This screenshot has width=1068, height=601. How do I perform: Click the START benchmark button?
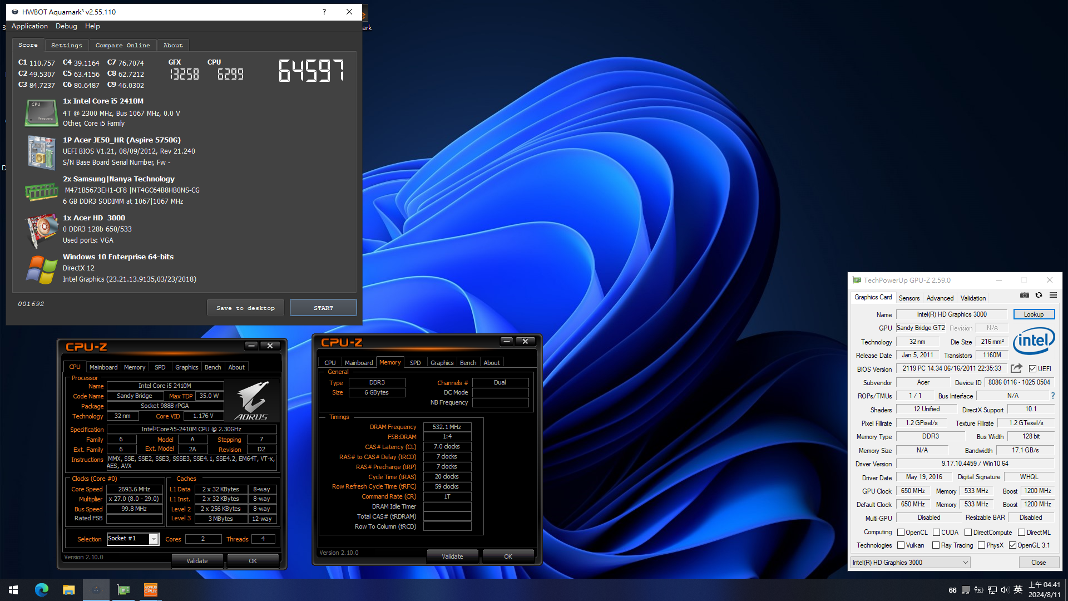[323, 308]
